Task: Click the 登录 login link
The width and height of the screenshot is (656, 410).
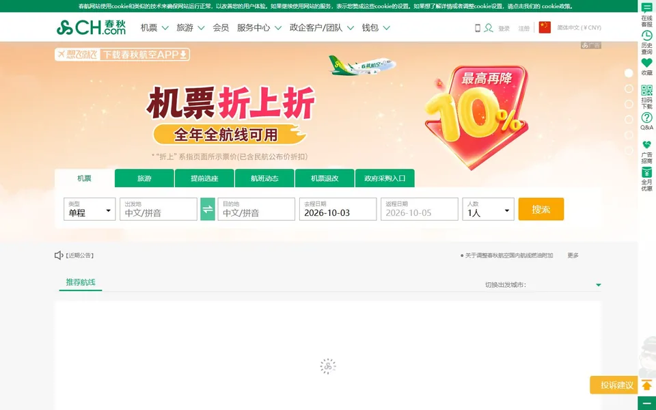Action: click(504, 29)
